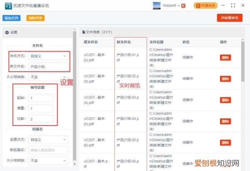Click the 开通会员 membership button
Screen dimensions: 250x171
click(x=205, y=5)
